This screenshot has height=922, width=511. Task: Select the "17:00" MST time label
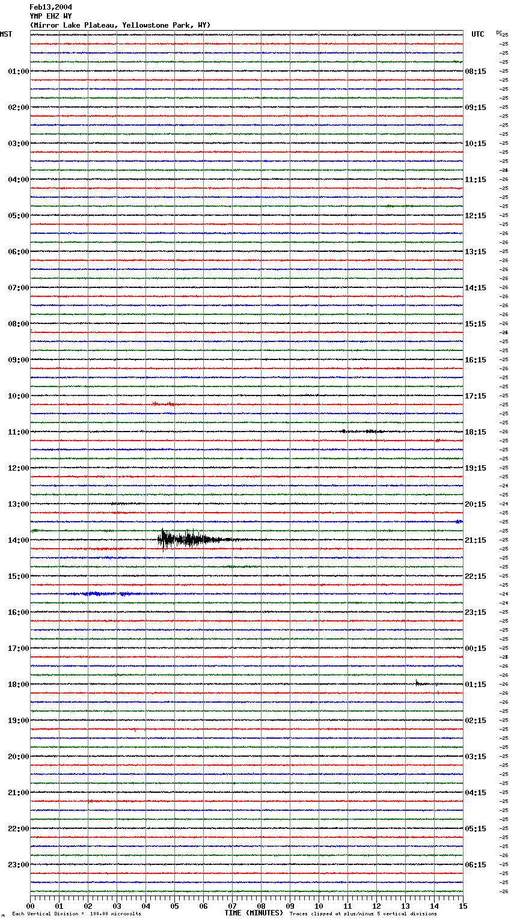(19, 649)
